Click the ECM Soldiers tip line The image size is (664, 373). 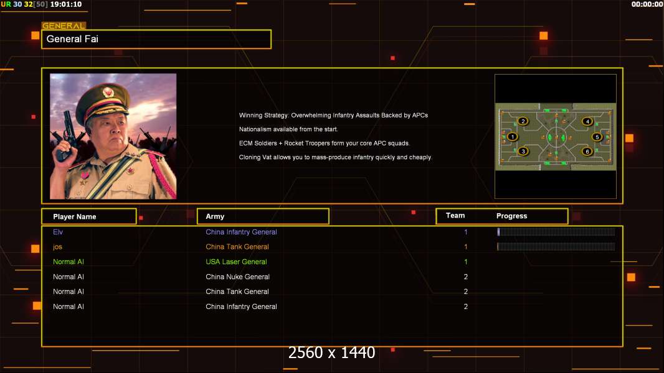(325, 143)
